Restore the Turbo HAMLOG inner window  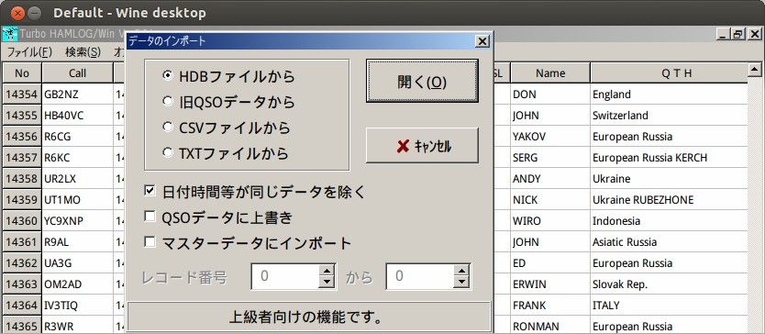click(737, 34)
